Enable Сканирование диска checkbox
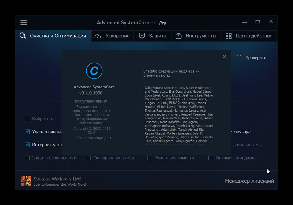293x205 pixels. click(88, 158)
